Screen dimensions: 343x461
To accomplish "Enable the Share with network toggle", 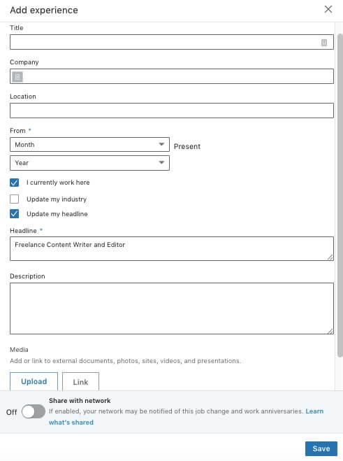I will click(x=34, y=411).
